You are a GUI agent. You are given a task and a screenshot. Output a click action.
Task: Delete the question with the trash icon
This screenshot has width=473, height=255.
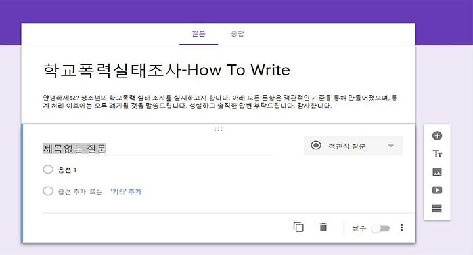[x=323, y=227]
